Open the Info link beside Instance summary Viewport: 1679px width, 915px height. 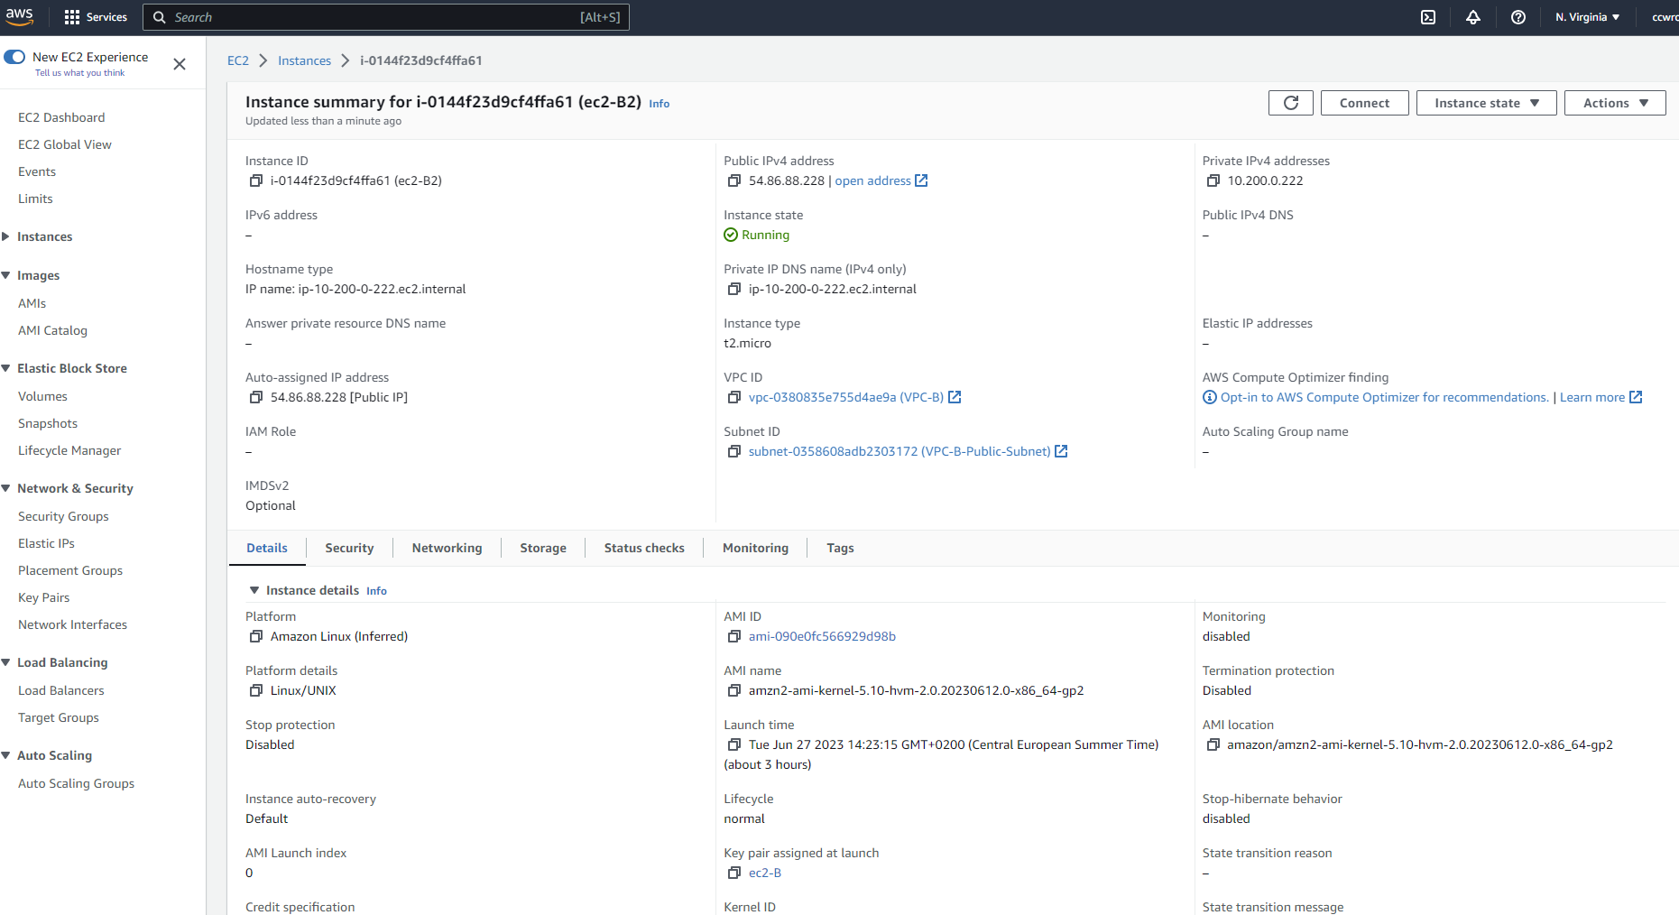[x=660, y=104]
